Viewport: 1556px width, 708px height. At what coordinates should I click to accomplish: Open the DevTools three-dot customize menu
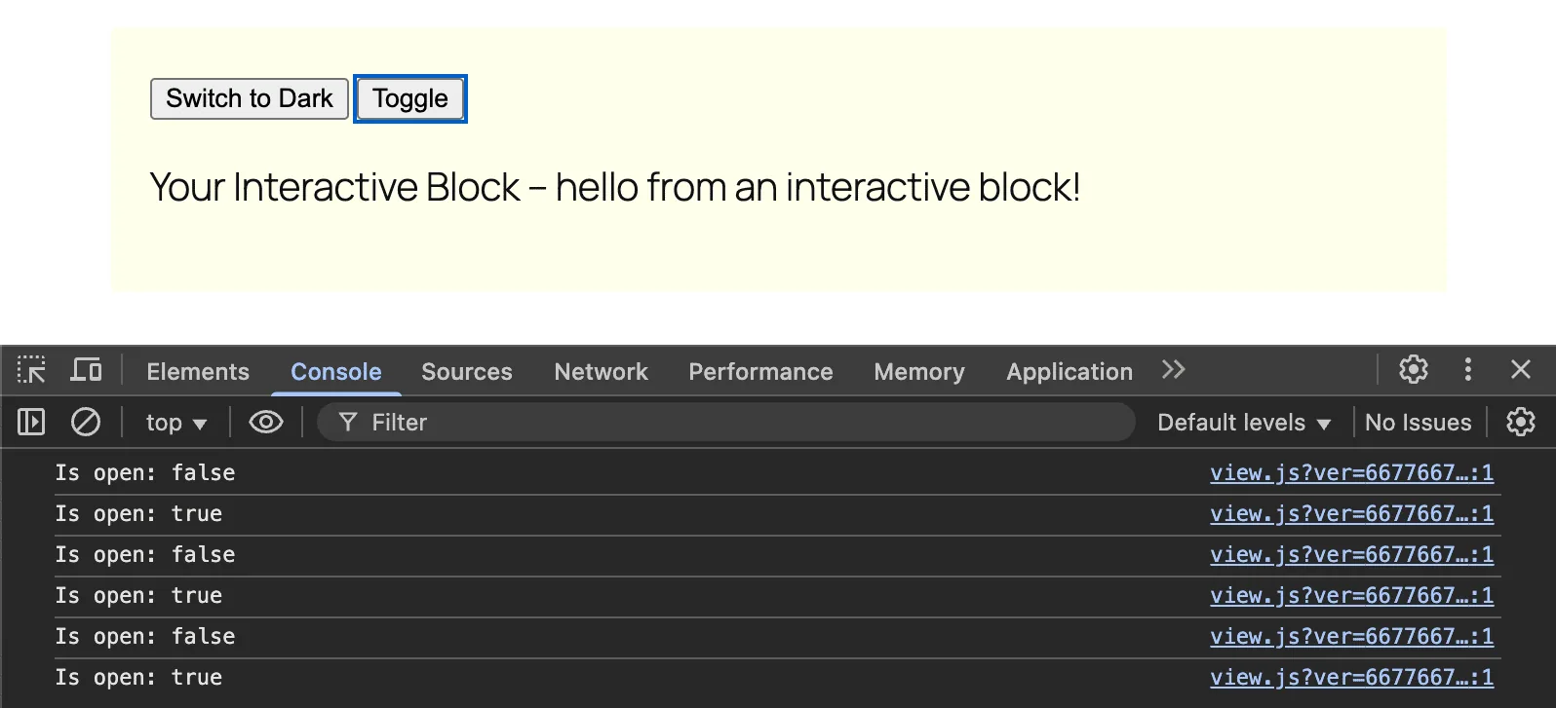[1467, 370]
